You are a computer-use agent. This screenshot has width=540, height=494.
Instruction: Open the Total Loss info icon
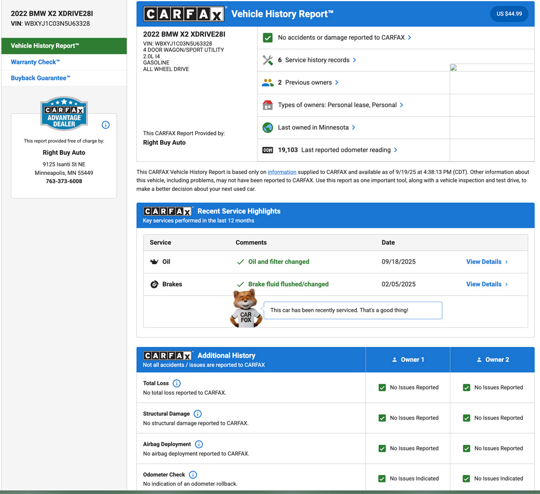[177, 383]
